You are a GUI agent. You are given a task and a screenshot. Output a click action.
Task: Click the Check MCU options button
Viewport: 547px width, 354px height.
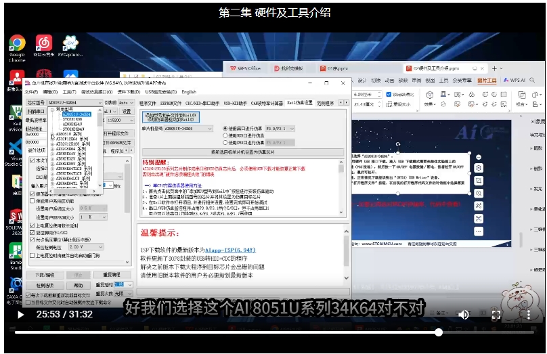pos(45,286)
